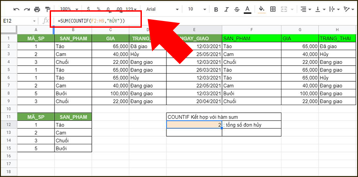Select column H header
Viewport: 358px width, 177px height.
(337, 29)
